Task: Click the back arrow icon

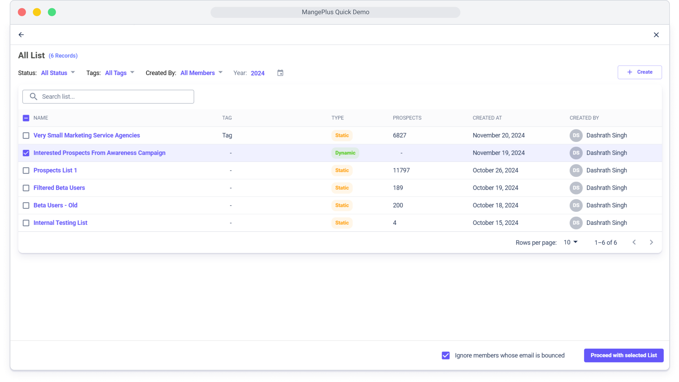Action: (21, 35)
